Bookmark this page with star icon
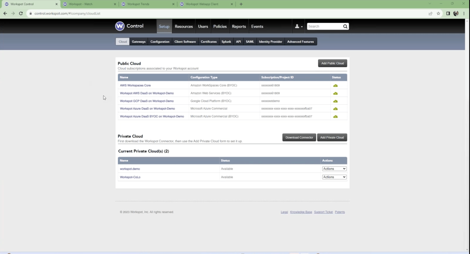 [x=438, y=14]
